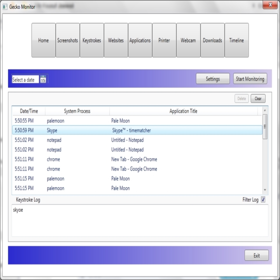Select the first 5:51:15 PM palemoon row

tap(137, 178)
